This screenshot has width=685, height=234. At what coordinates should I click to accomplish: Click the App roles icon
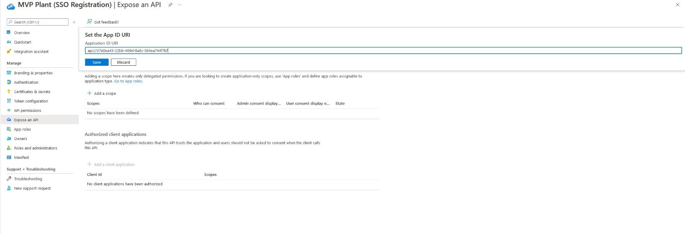pyautogui.click(x=9, y=129)
